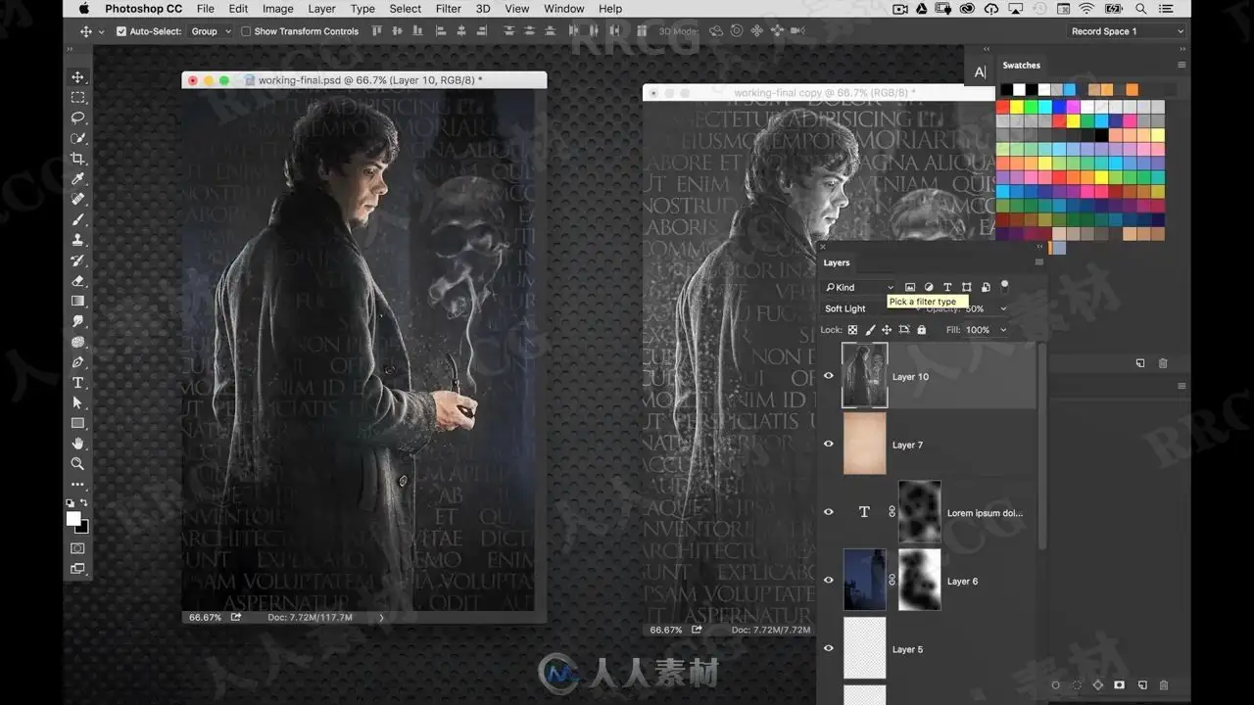Open the Kind layer filter dropdown
Viewport: 1254px width, 705px height.
coord(859,287)
